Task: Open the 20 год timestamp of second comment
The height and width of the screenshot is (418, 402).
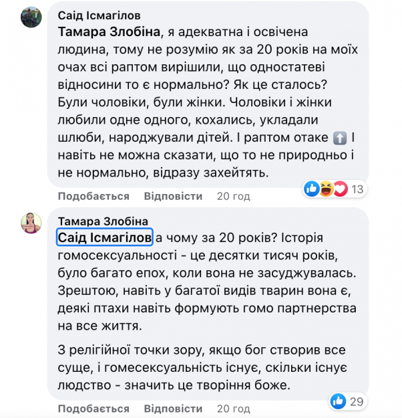Action: [x=233, y=408]
